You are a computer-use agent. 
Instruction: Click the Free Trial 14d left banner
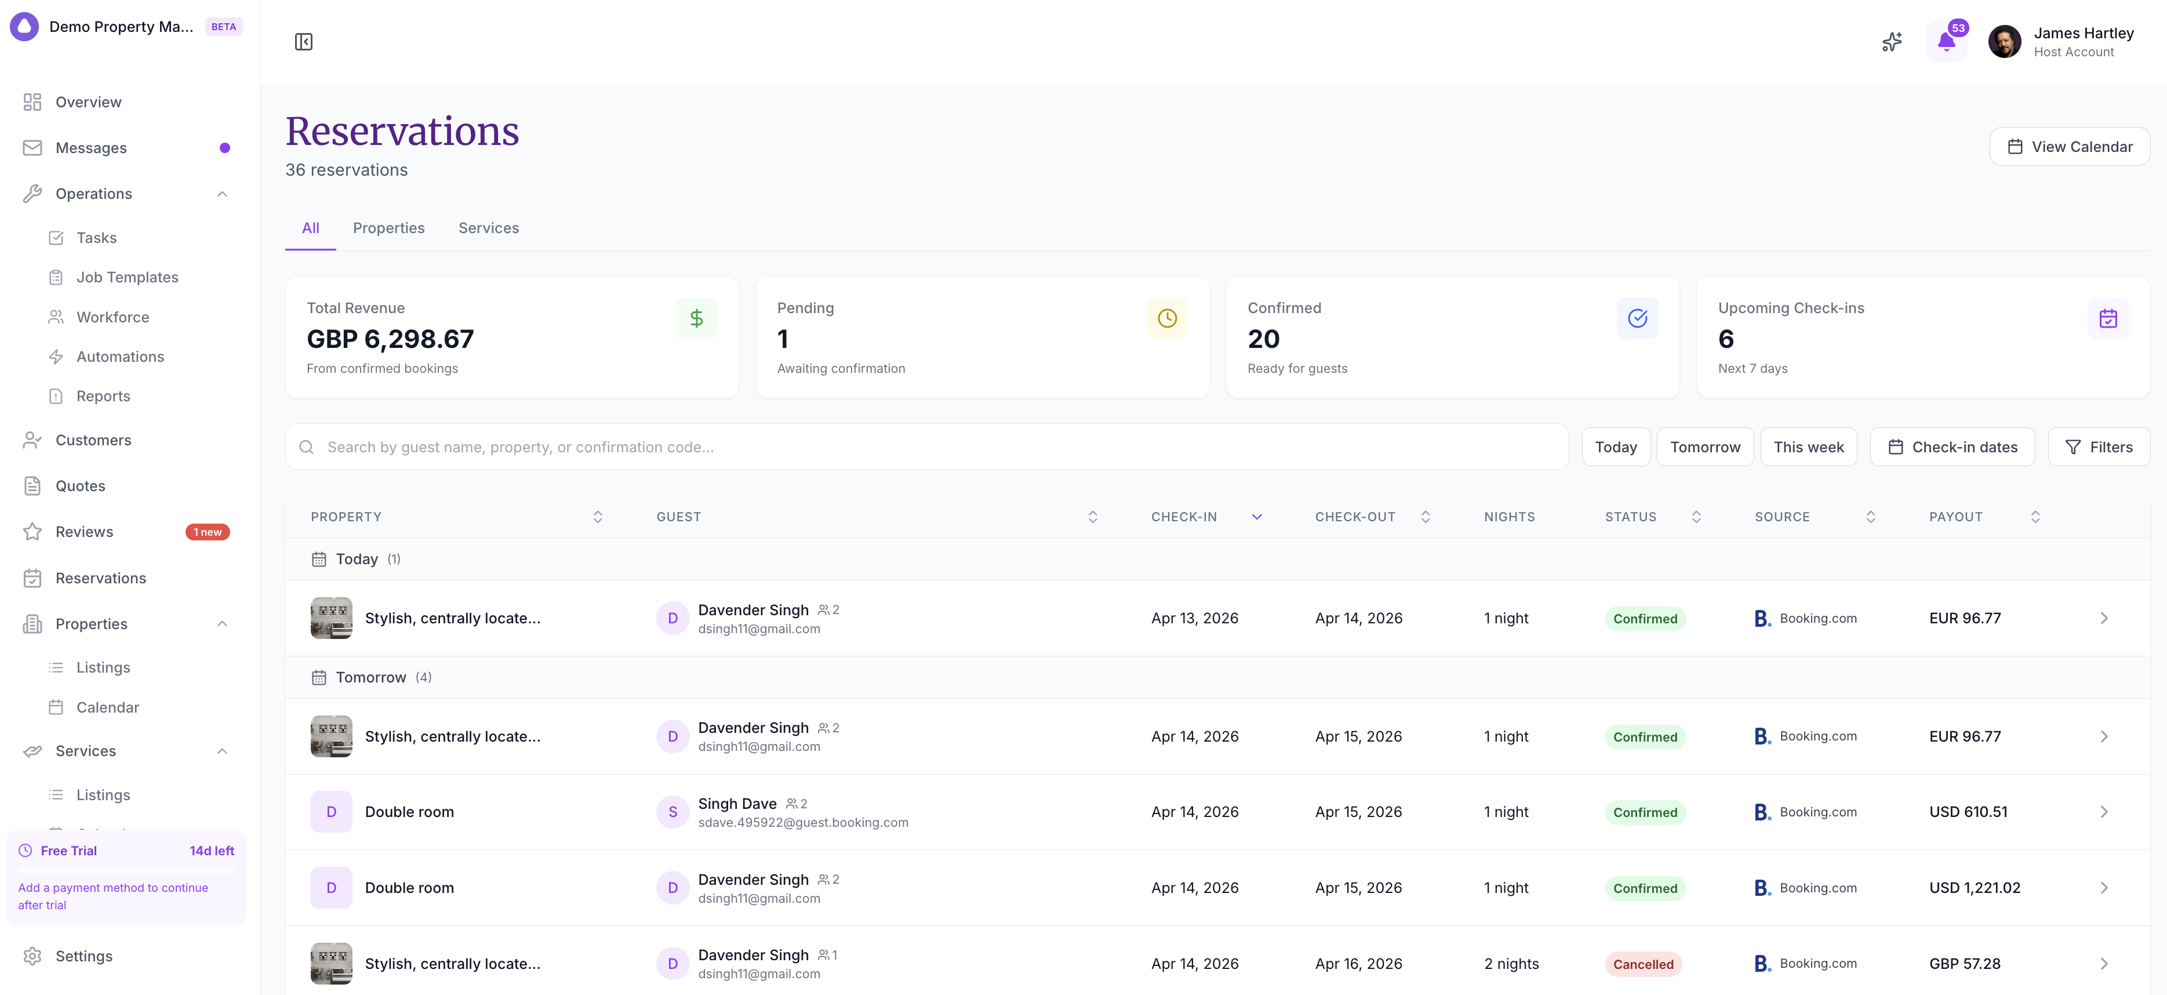(x=126, y=878)
